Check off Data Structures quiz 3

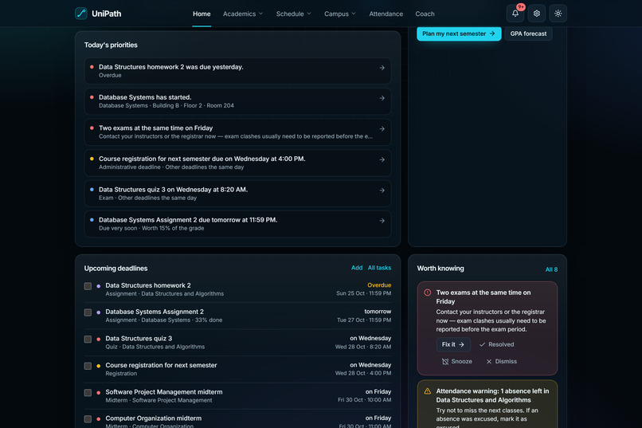pyautogui.click(x=88, y=339)
